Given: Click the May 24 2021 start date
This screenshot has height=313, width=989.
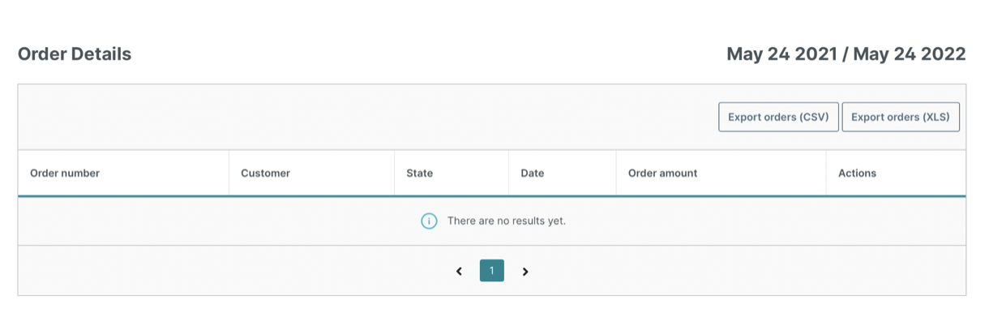Looking at the screenshot, I should (x=780, y=54).
